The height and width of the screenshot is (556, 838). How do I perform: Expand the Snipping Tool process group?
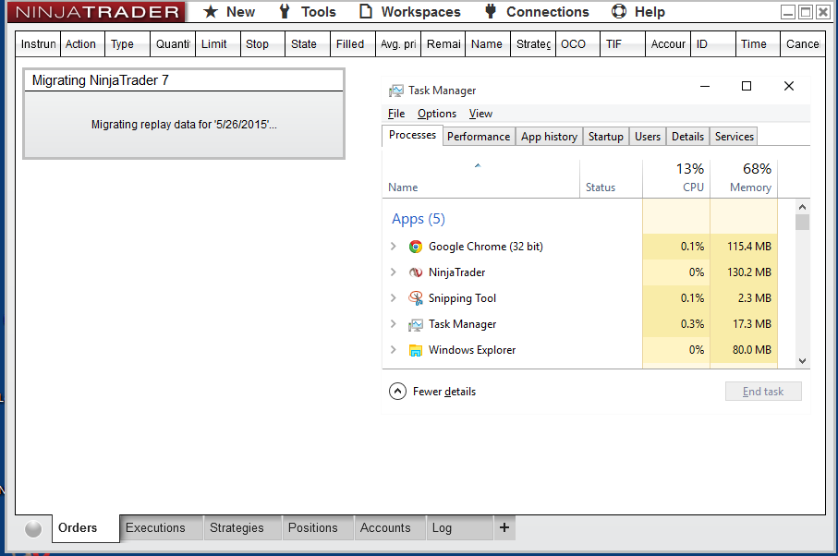[394, 297]
